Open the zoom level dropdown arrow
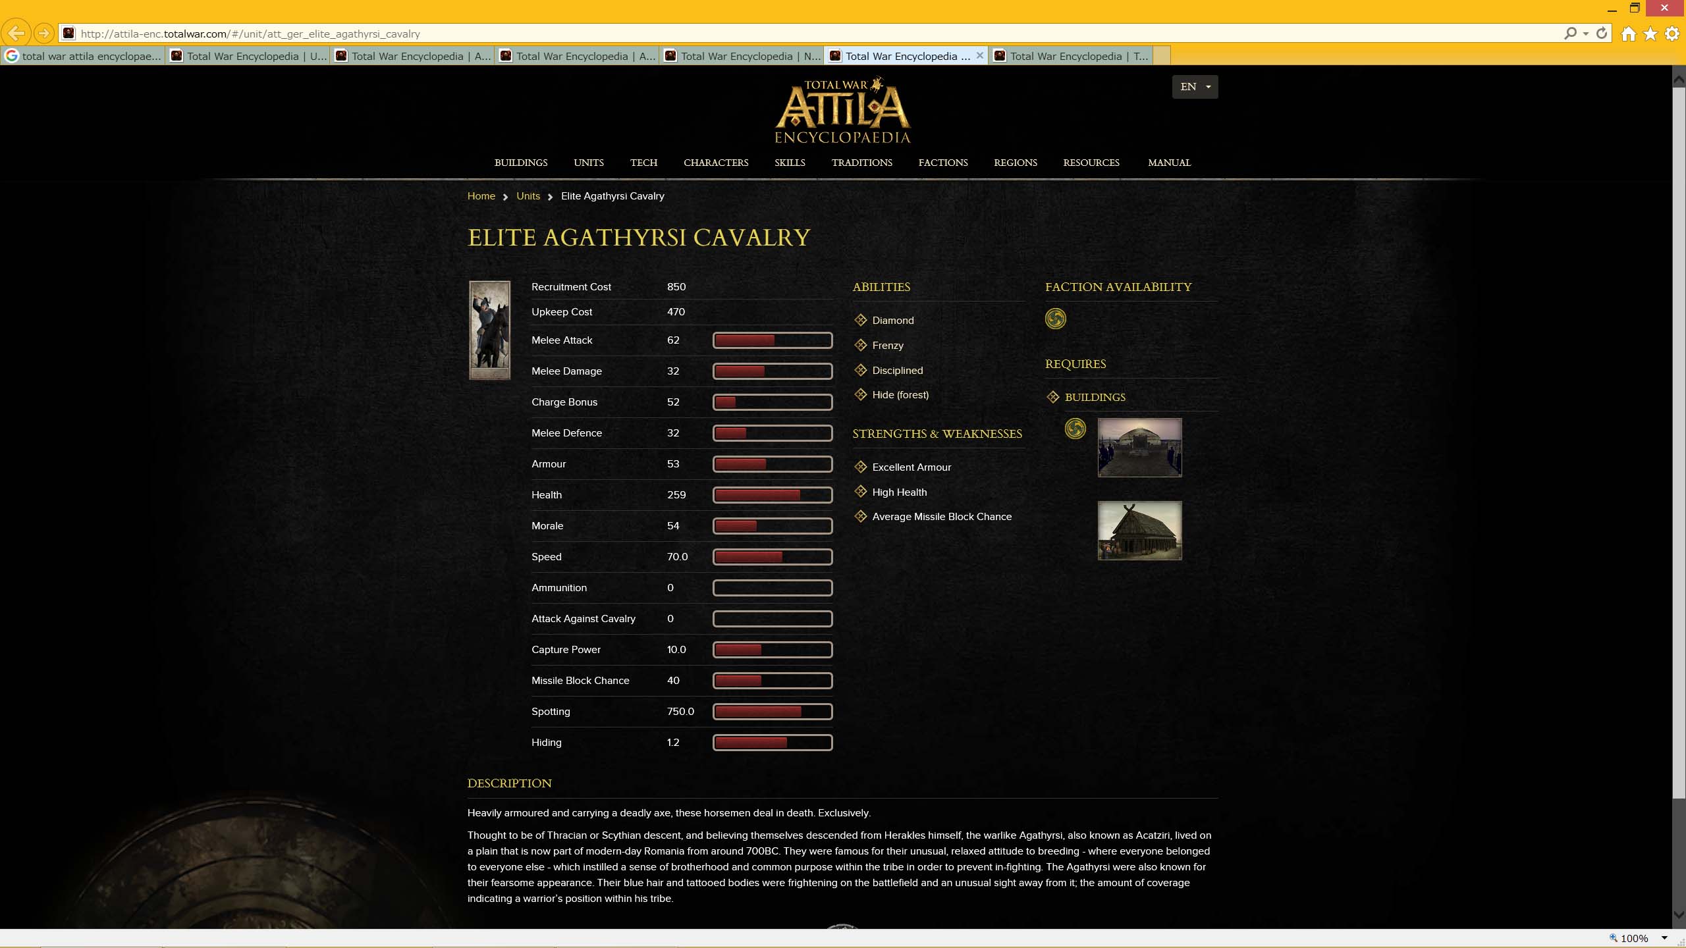The height and width of the screenshot is (948, 1686). (x=1664, y=938)
